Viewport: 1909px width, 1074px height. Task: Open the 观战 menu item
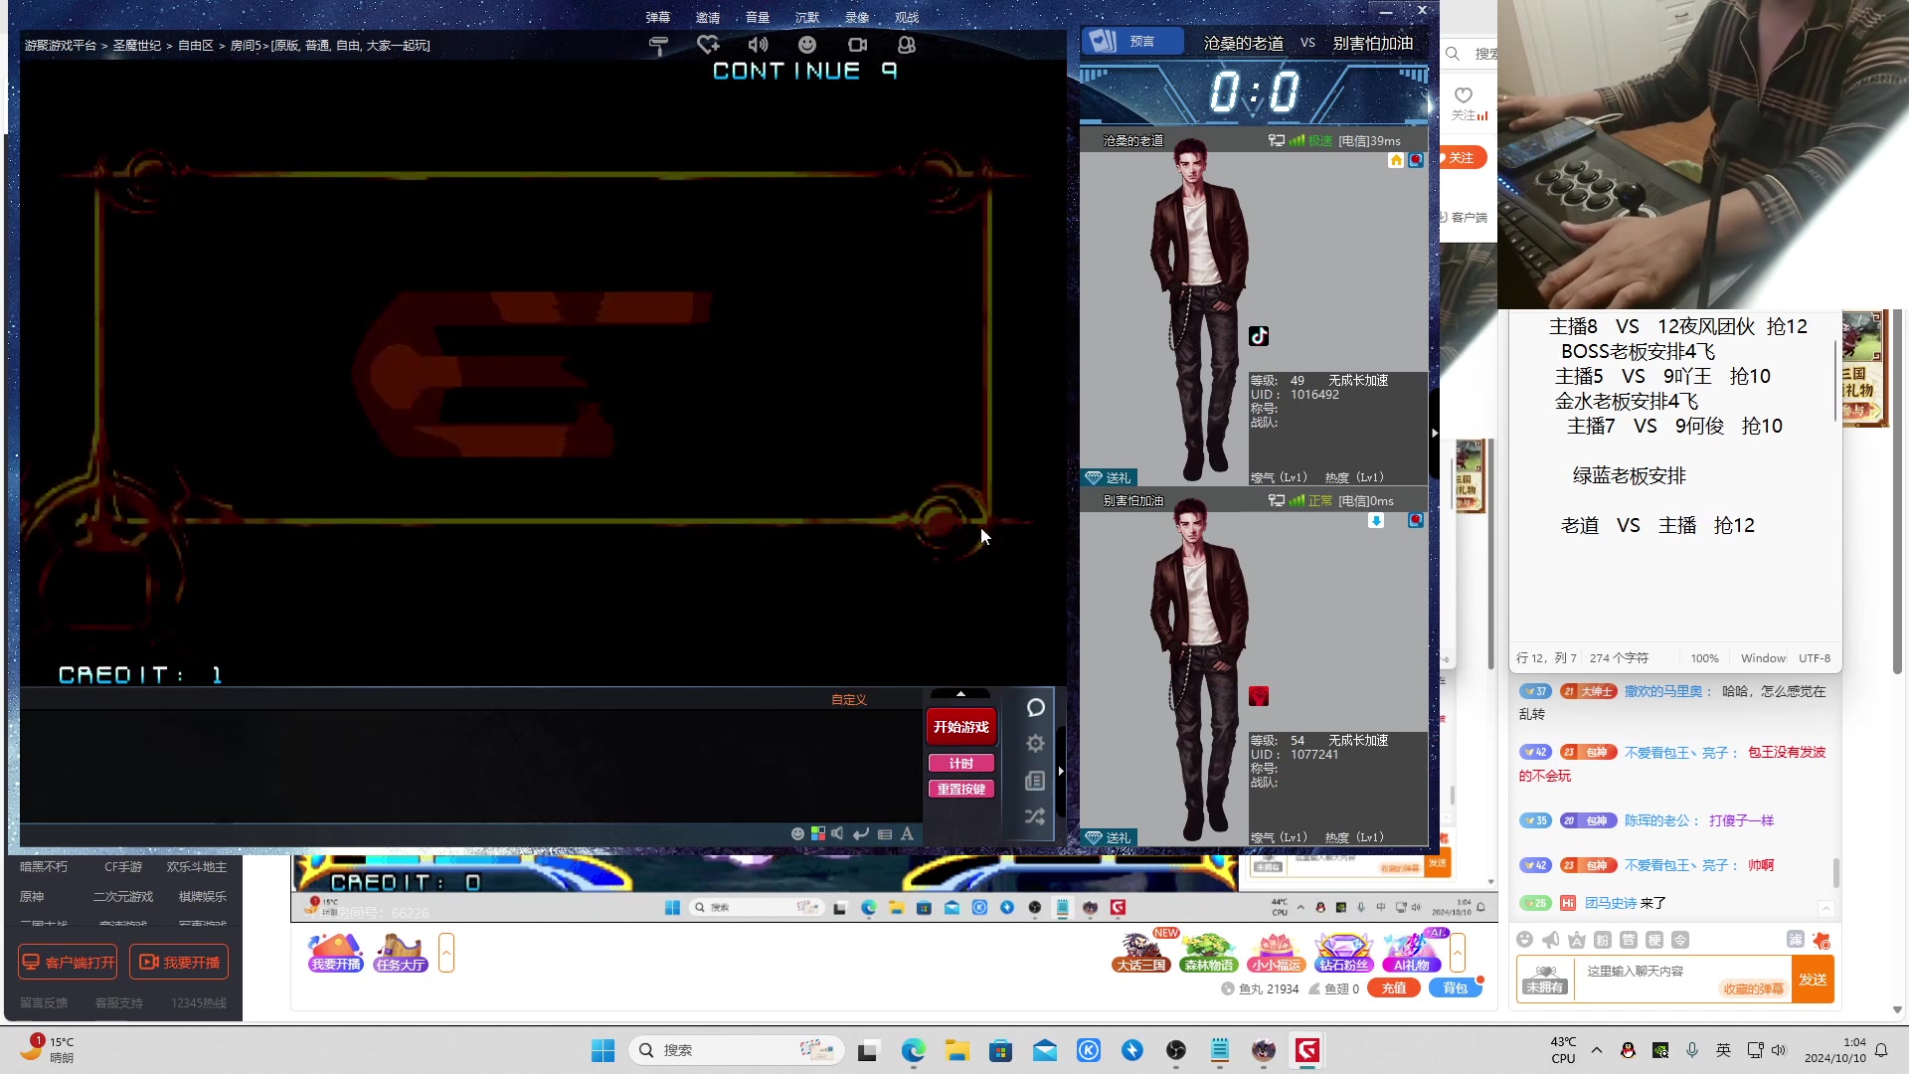[907, 18]
